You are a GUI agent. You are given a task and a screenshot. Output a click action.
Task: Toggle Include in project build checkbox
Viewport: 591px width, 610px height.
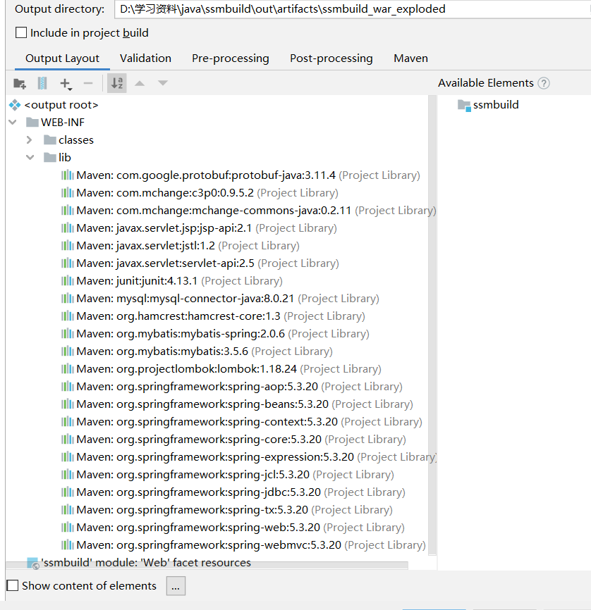21,32
